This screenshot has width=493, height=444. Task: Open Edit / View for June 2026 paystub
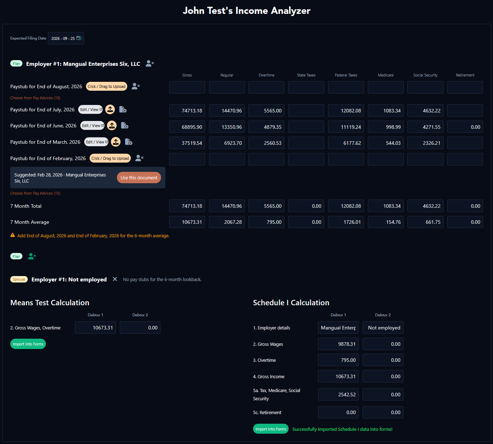click(92, 126)
